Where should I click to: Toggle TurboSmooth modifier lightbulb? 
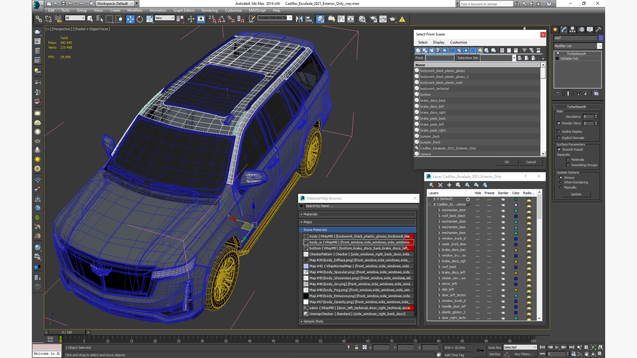point(558,54)
